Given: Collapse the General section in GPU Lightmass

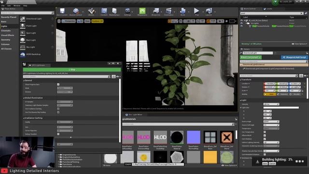Looking at the screenshot, I should point(24,81).
